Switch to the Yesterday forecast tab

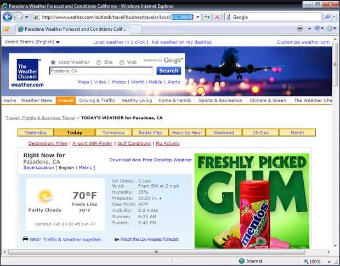tap(35, 133)
